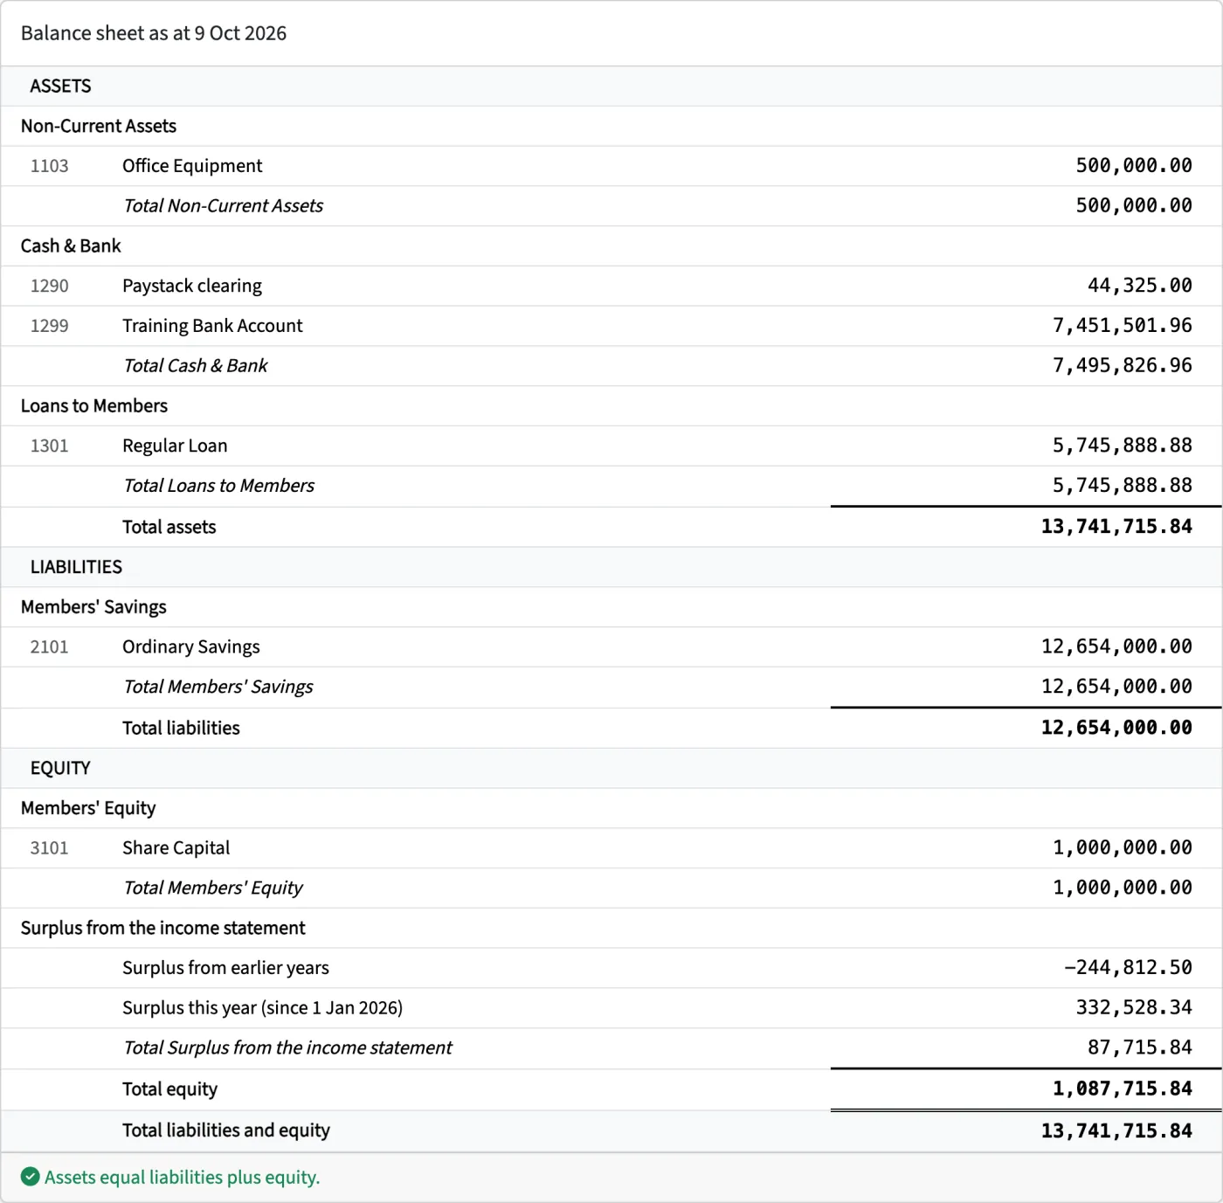
Task: Click the "Total Cash & Bank" label
Action: point(195,365)
